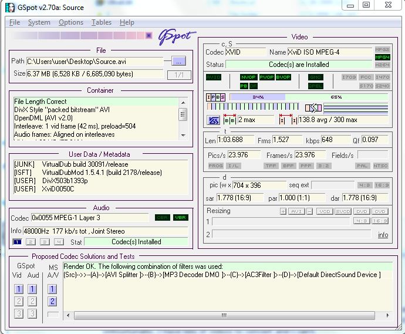The image size is (405, 334).
Task: Click the Resizing AVI button
Action: [x=296, y=211]
